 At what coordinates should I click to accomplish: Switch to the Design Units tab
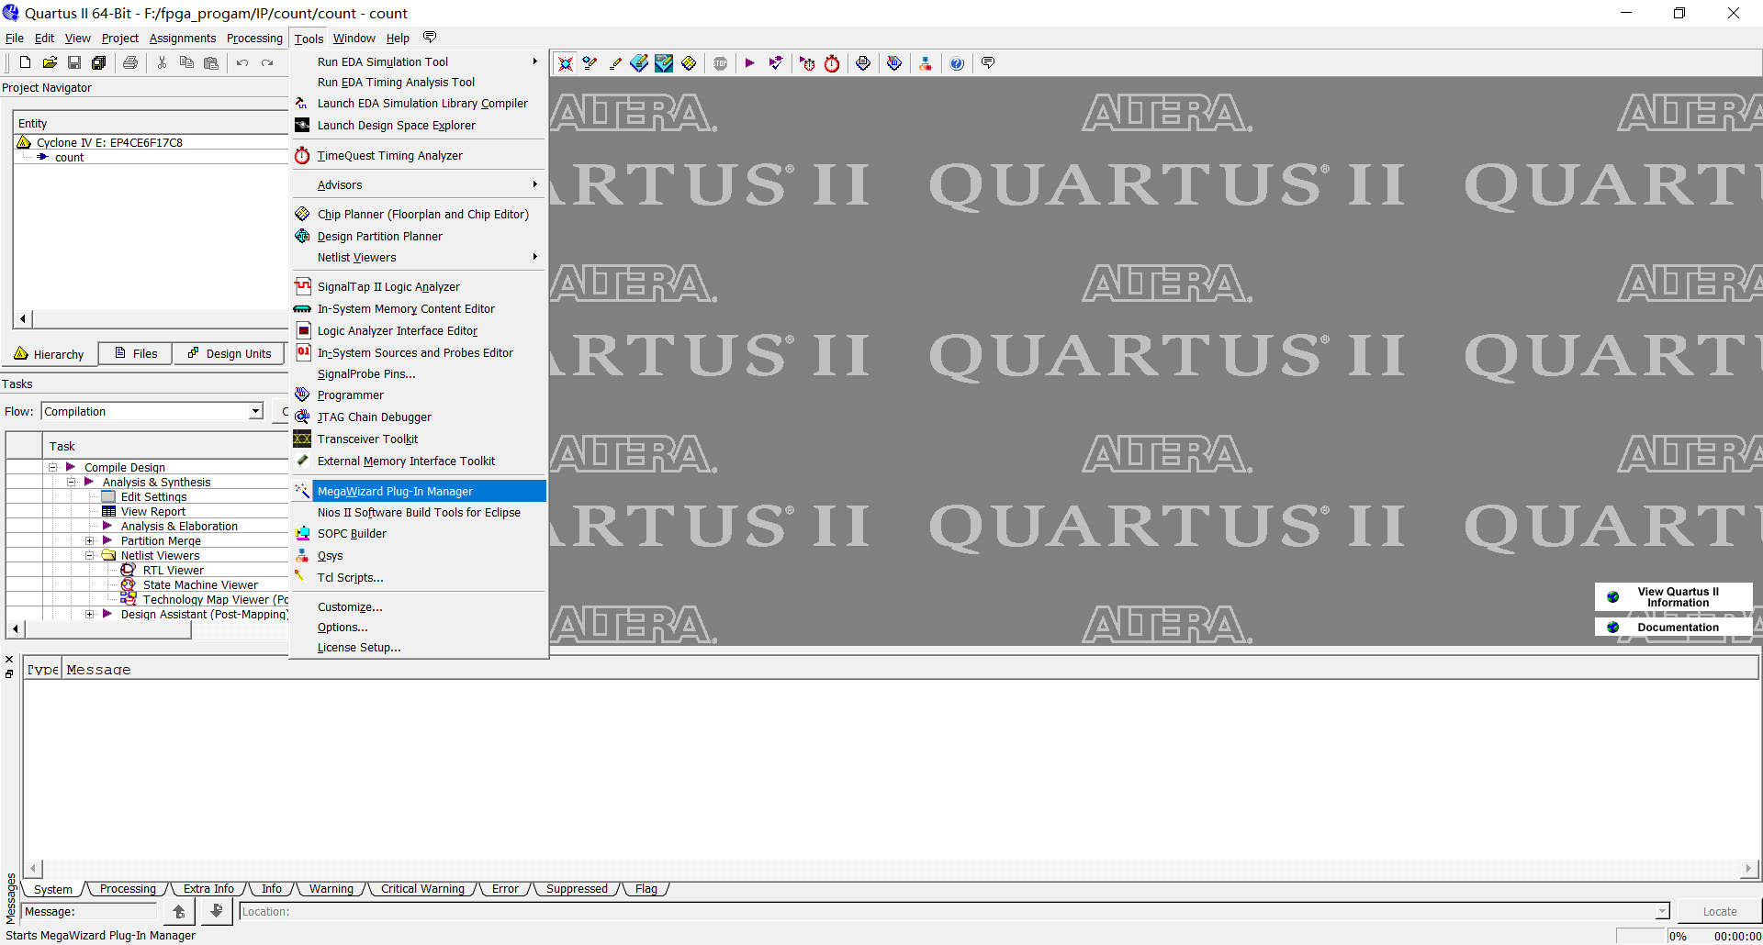[230, 354]
